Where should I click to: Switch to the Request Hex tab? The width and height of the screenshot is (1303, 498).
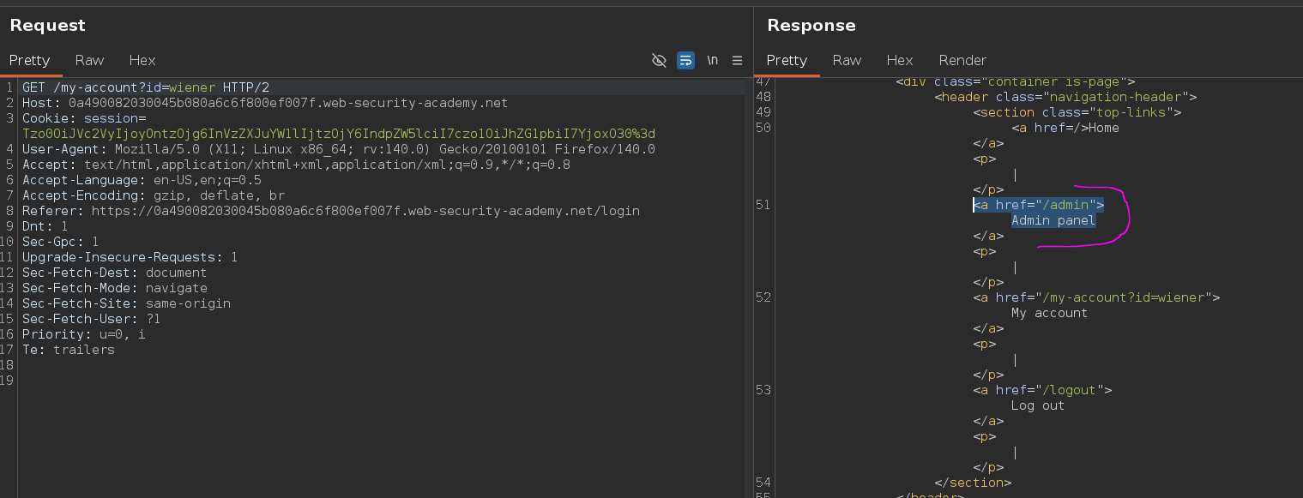coord(142,60)
